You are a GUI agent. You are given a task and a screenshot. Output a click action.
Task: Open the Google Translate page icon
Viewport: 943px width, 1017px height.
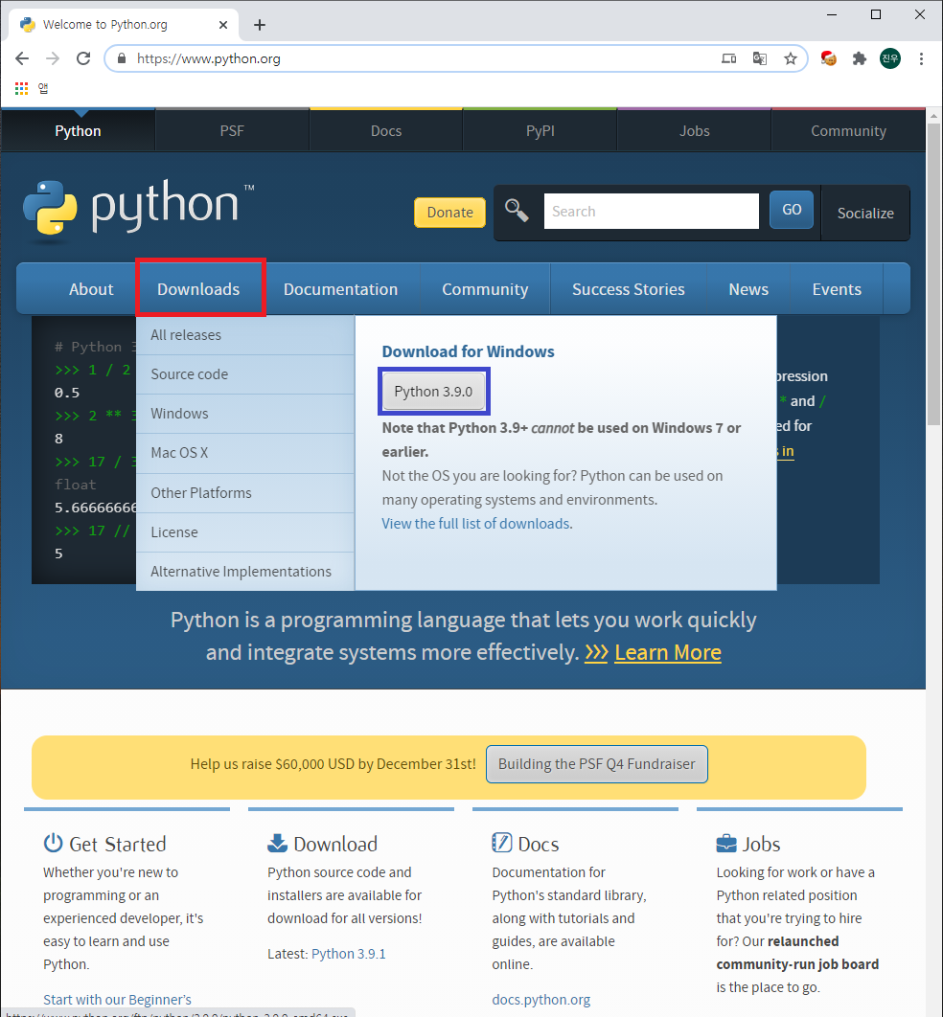click(759, 59)
